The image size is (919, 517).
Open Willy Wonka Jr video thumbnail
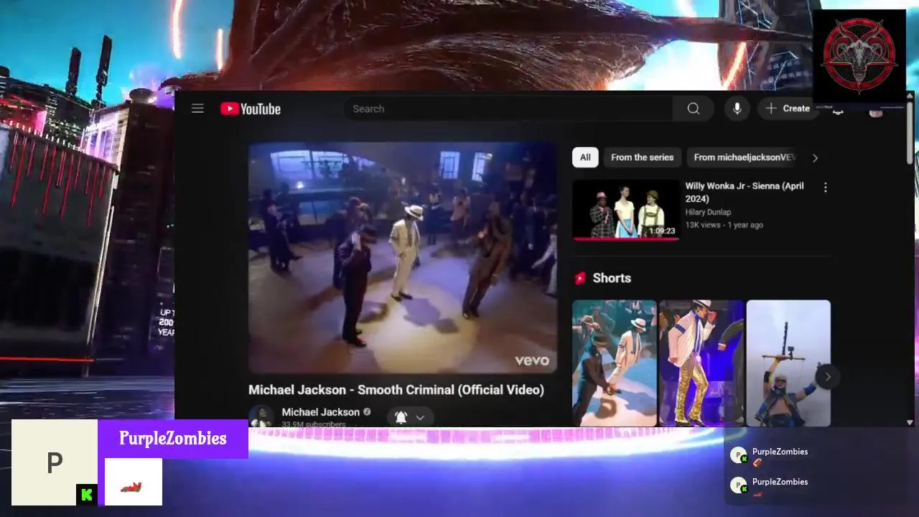coord(626,210)
